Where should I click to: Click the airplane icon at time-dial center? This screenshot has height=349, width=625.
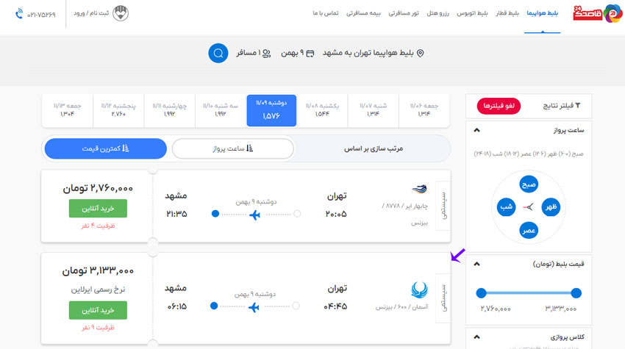(x=528, y=206)
